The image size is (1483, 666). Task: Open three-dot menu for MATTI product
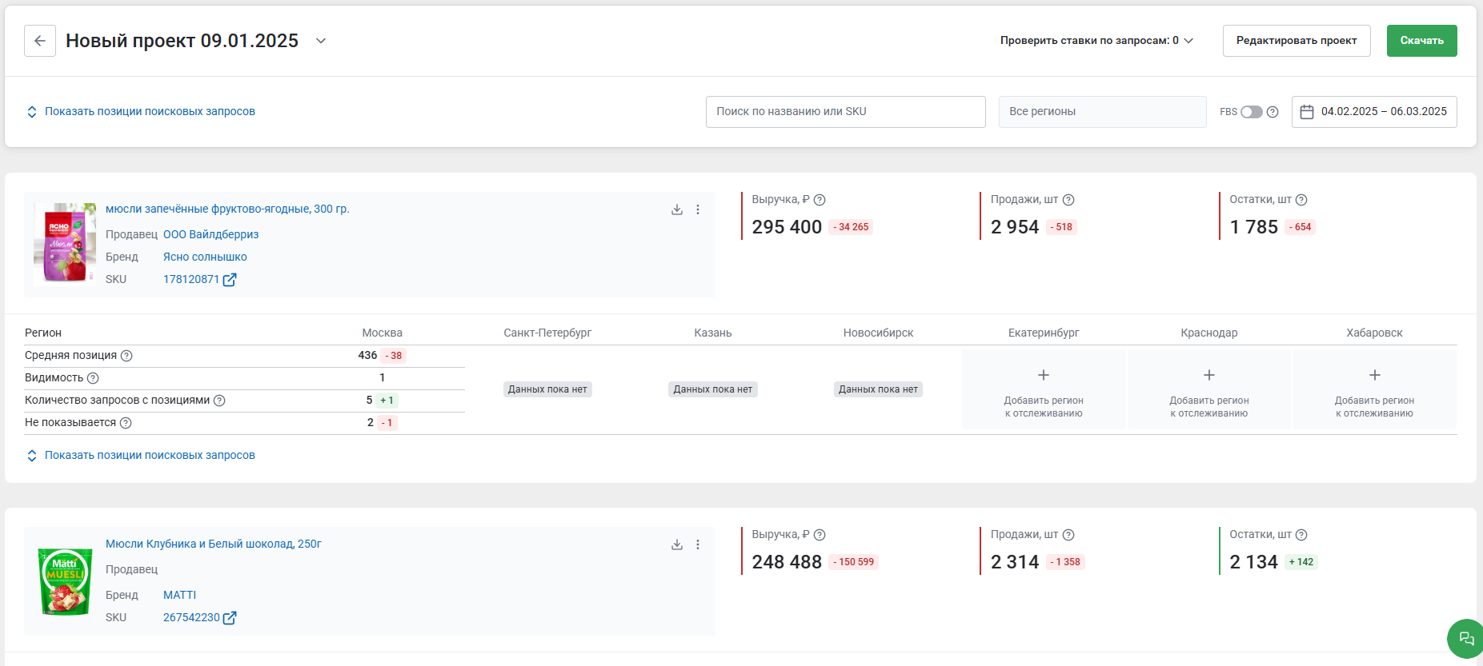point(698,544)
